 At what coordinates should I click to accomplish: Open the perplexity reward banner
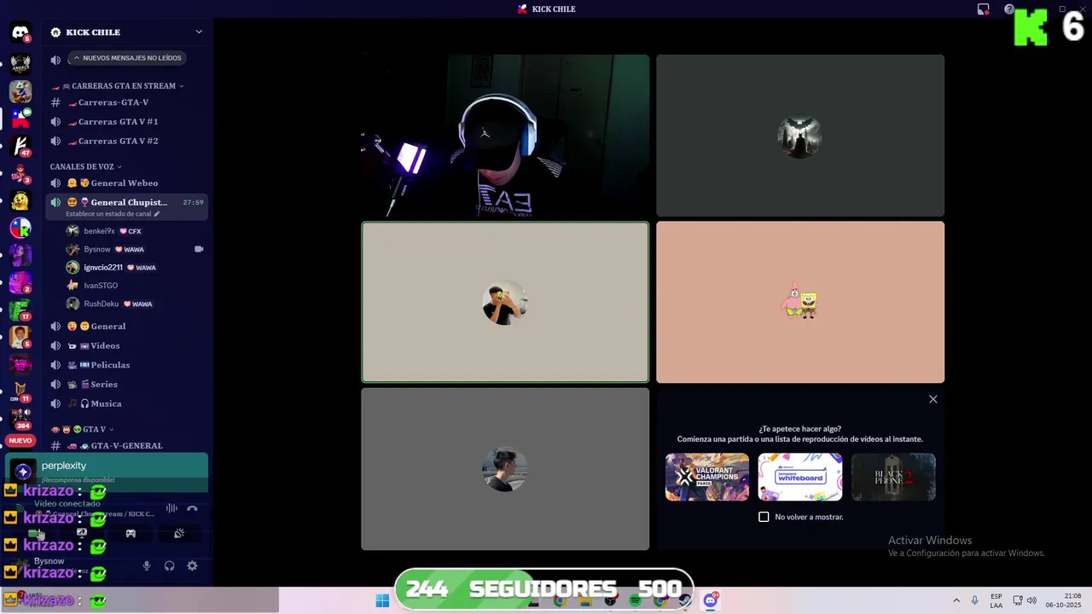click(x=107, y=472)
